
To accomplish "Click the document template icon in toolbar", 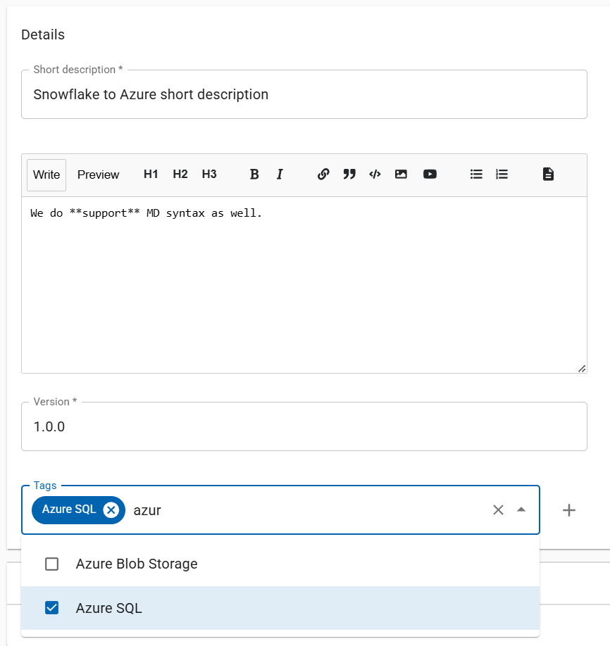I will pos(548,175).
